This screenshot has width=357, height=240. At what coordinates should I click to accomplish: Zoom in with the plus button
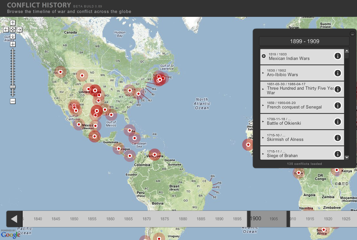(13, 44)
